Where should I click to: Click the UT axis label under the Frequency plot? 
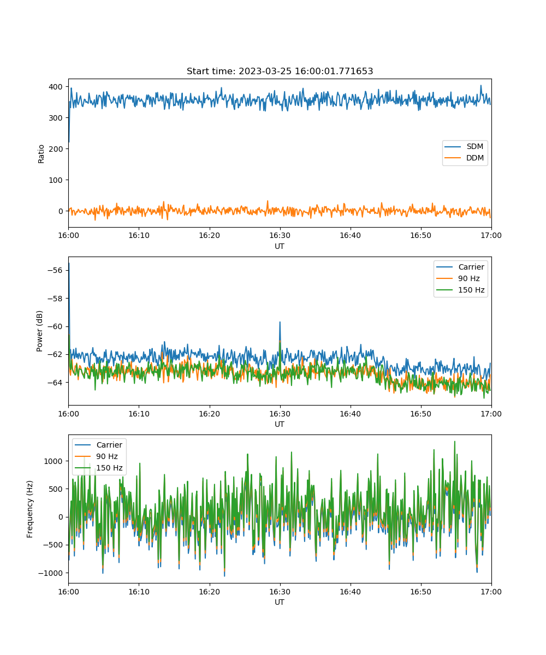tap(280, 602)
